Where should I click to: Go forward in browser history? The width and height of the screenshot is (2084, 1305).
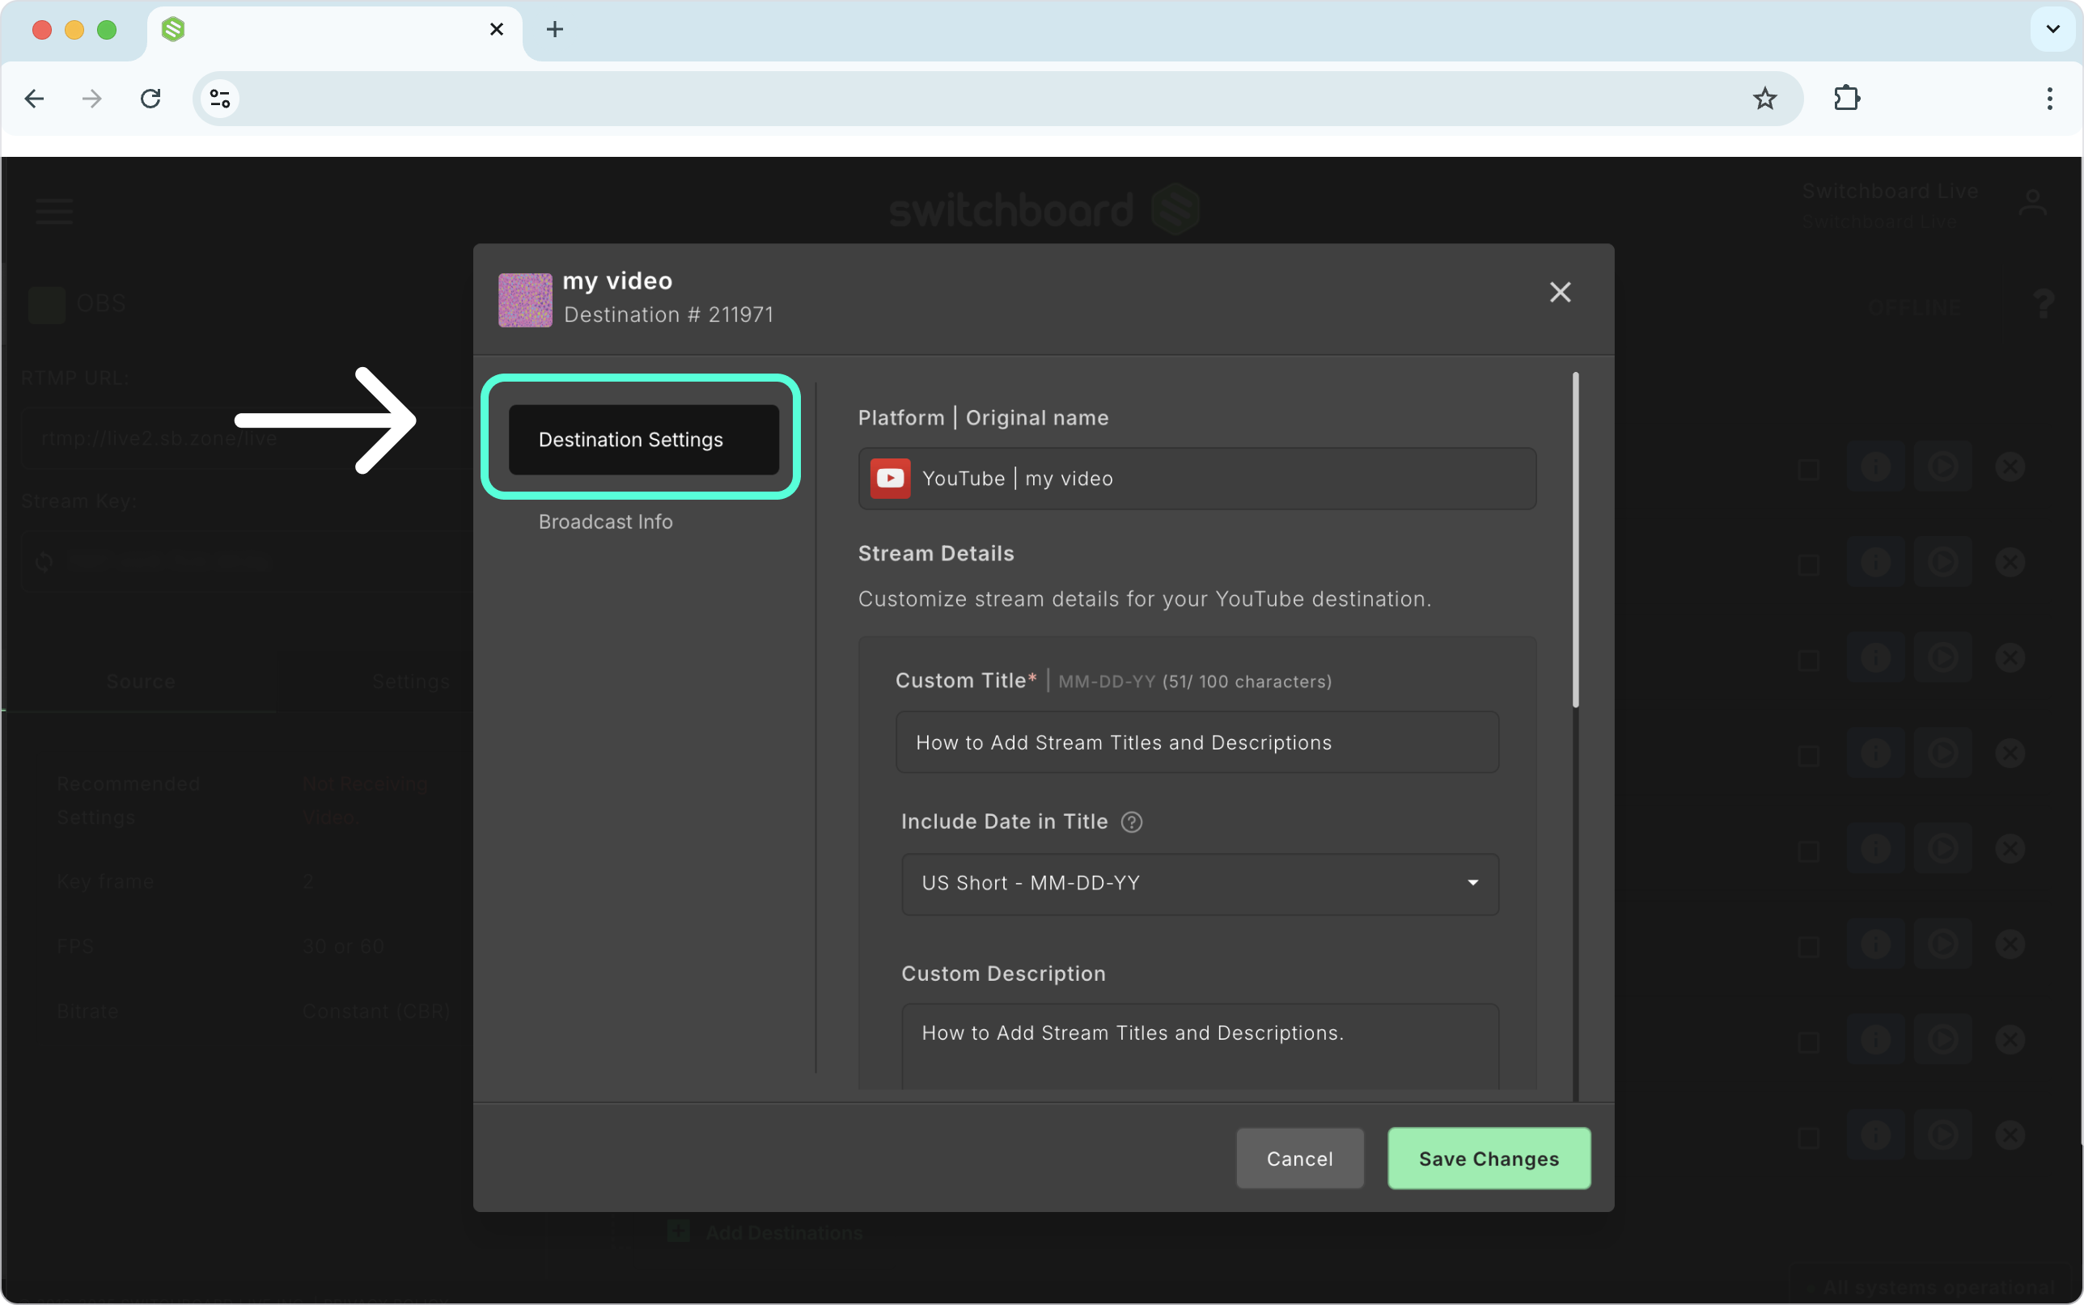pyautogui.click(x=91, y=99)
